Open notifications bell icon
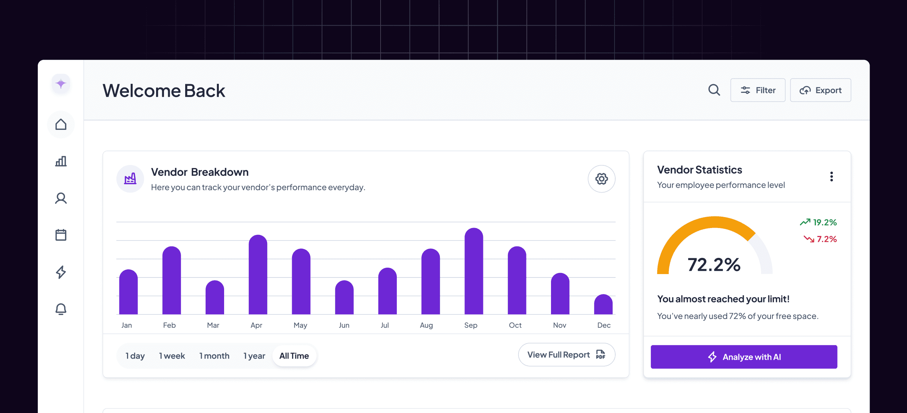The width and height of the screenshot is (907, 413). pos(61,309)
